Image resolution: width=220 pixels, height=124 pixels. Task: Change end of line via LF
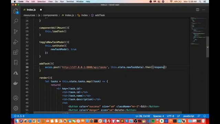pos(178,116)
